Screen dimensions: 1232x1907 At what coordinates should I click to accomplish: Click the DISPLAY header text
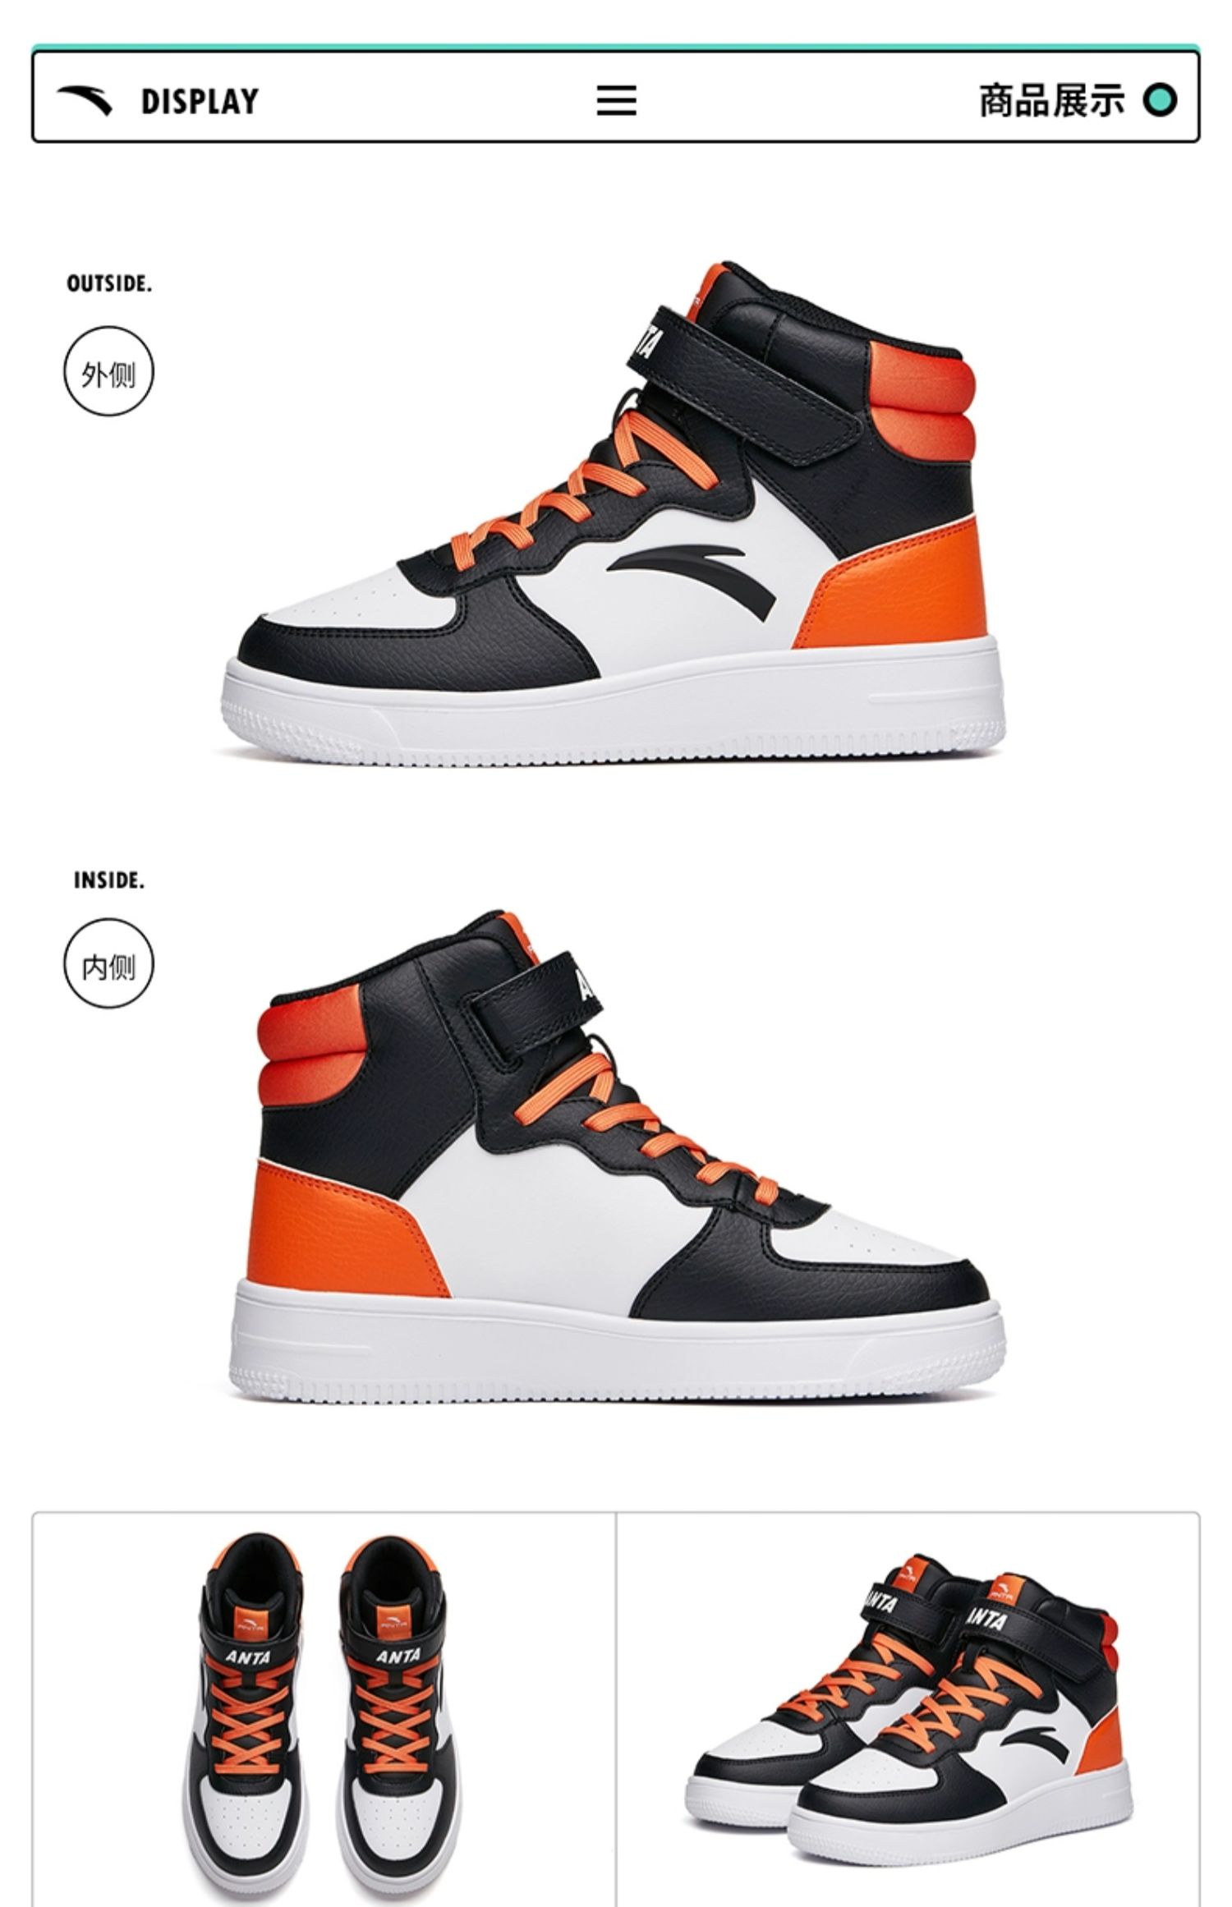[200, 102]
